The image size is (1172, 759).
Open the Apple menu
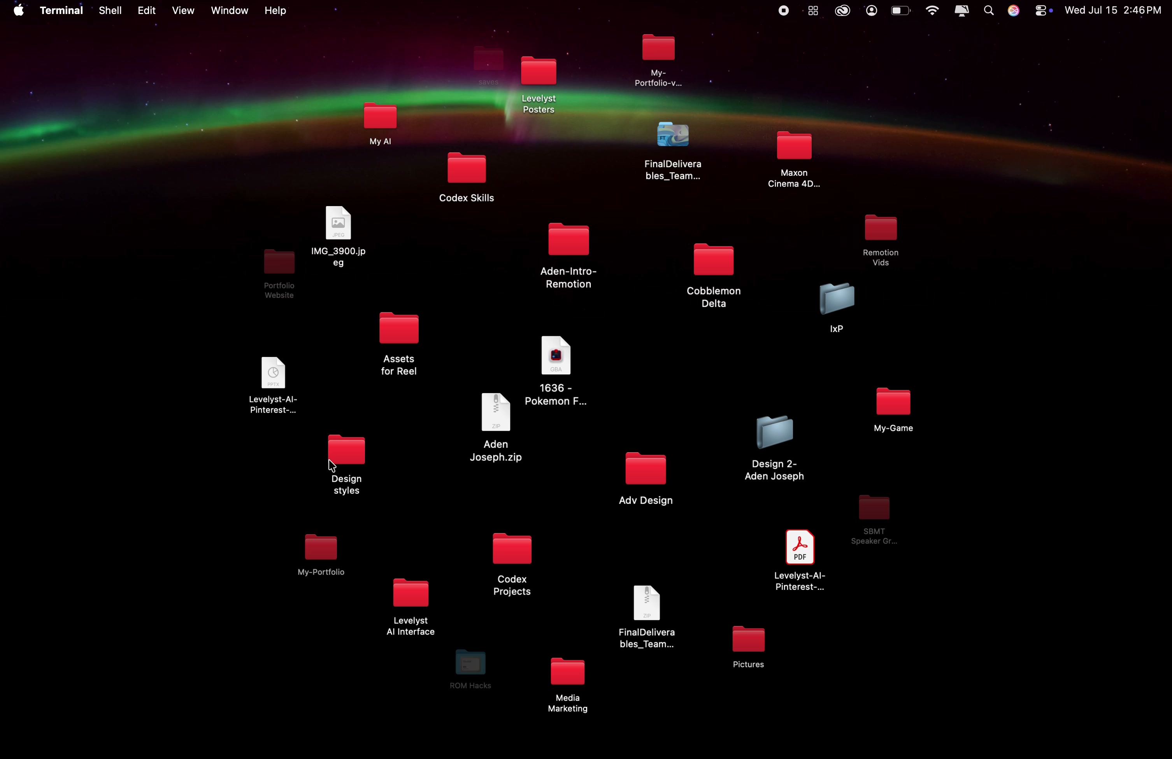click(x=19, y=10)
